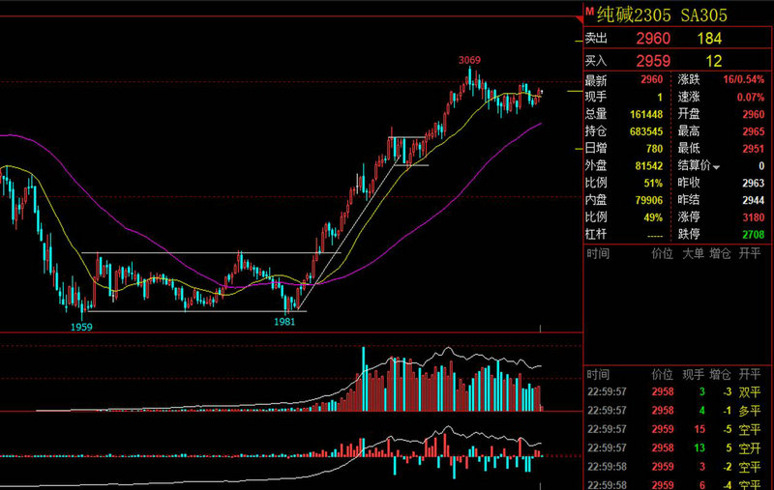Click the red M marker icon beside 纯碱2305
Image resolution: width=774 pixels, height=490 pixels.
pos(589,11)
